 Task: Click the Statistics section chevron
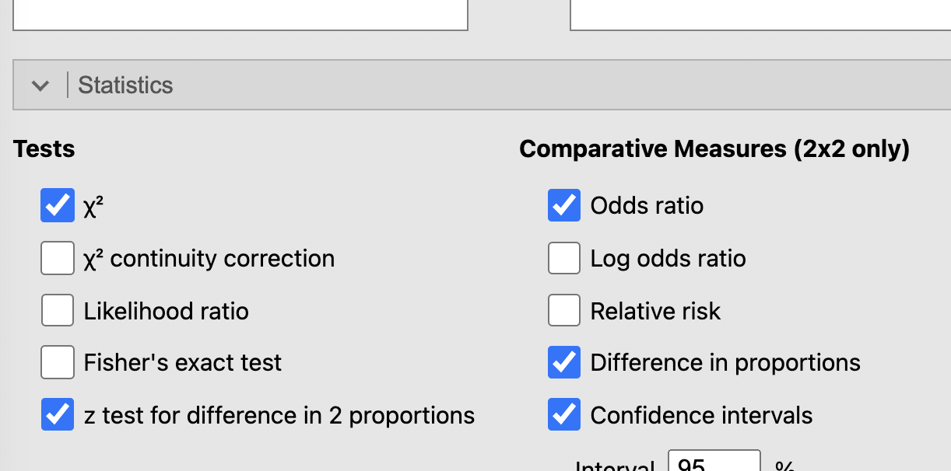coord(40,85)
